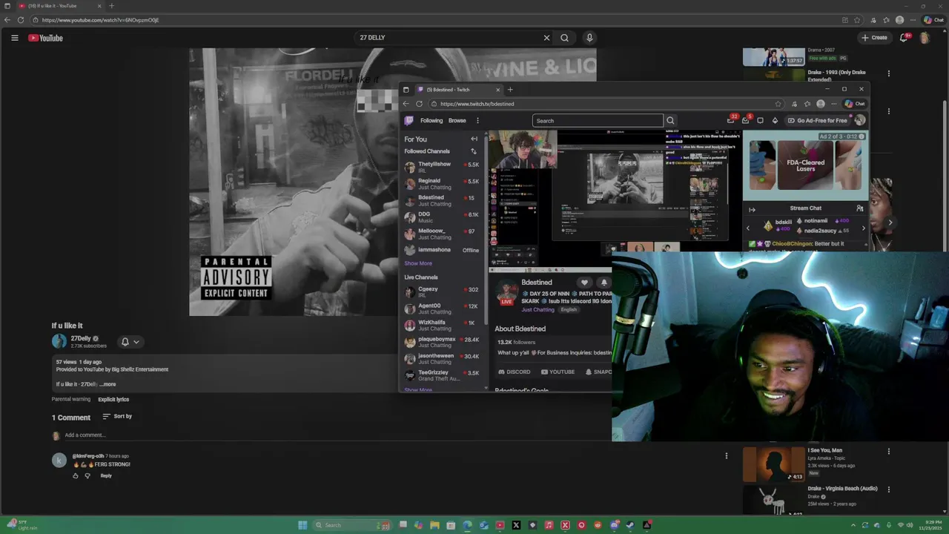Switch to Twitch Browse tab
The image size is (949, 534).
pyautogui.click(x=457, y=120)
